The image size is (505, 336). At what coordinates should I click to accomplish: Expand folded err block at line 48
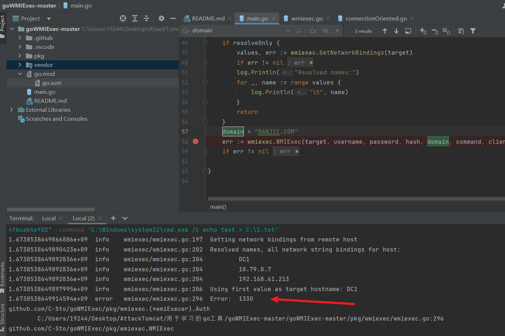[x=205, y=63]
